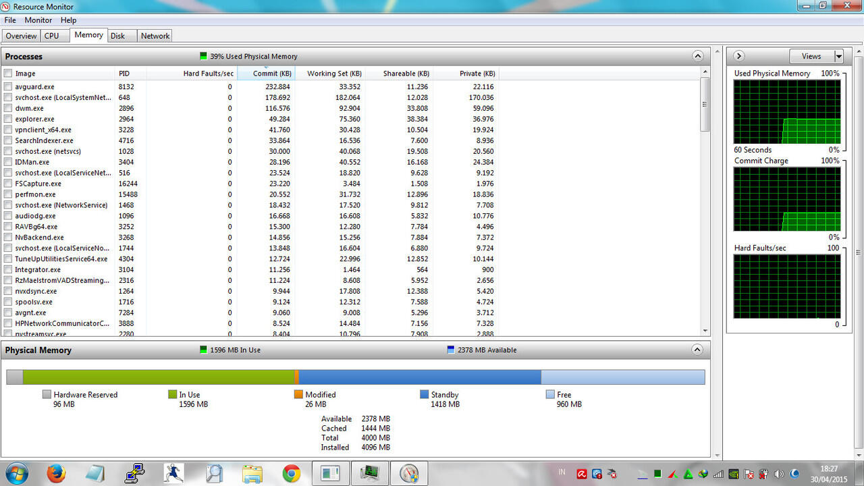
Task: Click the blue 2378 MB Available indicator
Action: tap(451, 350)
